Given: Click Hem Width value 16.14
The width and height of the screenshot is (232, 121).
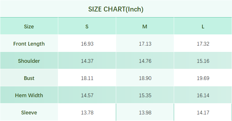Looking at the screenshot, I should (203, 95).
